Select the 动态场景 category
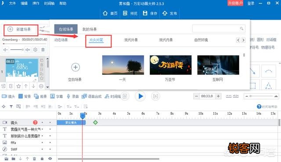The width and height of the screenshot is (281, 162). (x=61, y=40)
